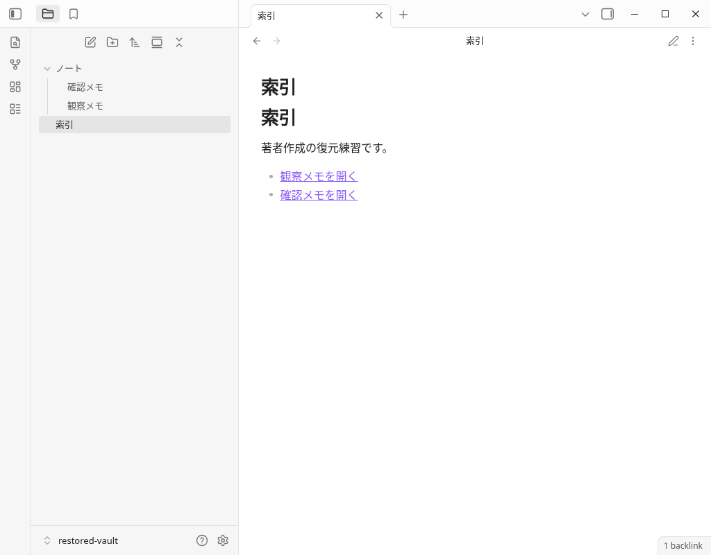Open settings gear icon
Viewport: 711px width, 555px height.
(x=223, y=540)
